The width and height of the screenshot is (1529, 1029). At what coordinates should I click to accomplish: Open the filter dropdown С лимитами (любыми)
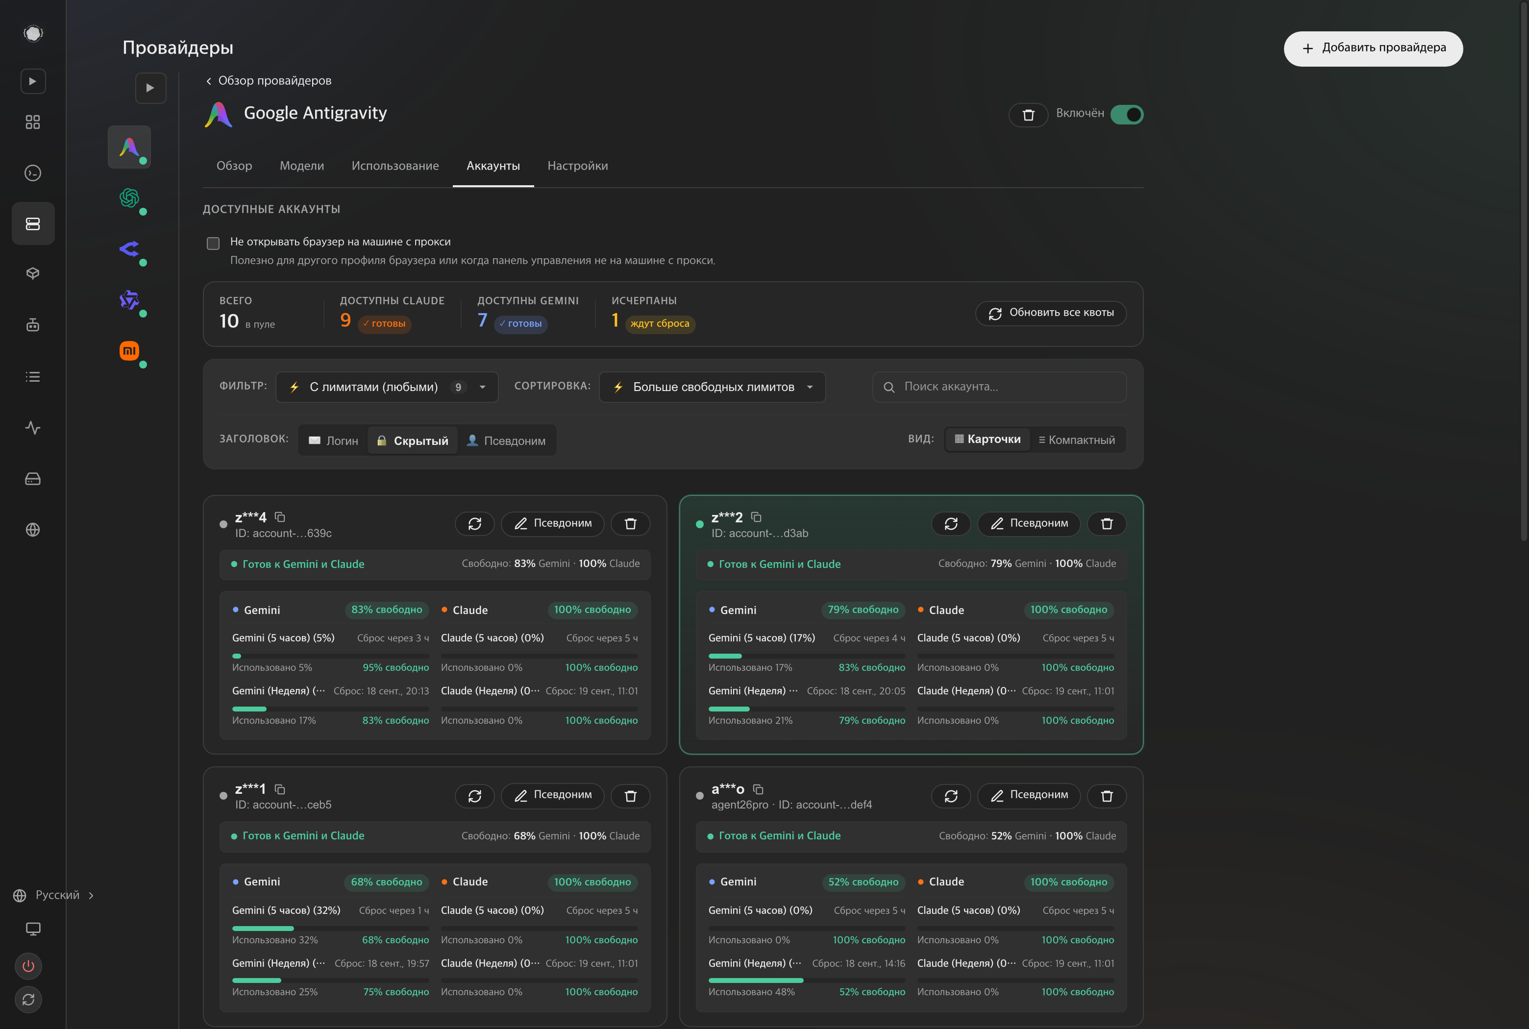[387, 387]
